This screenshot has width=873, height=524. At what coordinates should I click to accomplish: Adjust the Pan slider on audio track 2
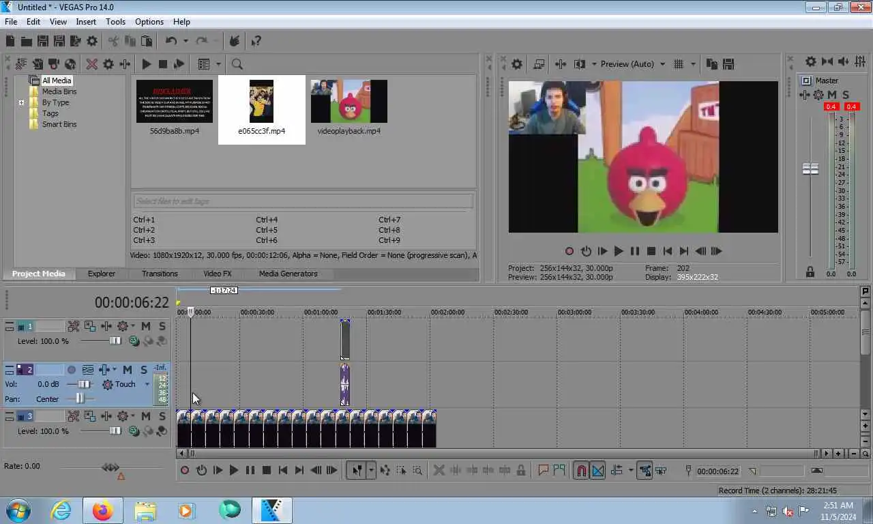coord(80,399)
